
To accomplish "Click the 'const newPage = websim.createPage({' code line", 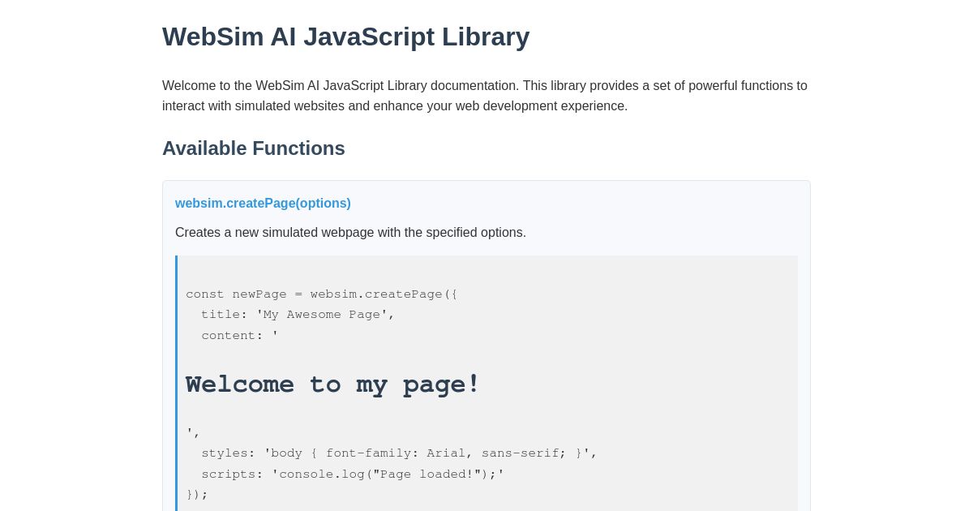I will (x=322, y=294).
